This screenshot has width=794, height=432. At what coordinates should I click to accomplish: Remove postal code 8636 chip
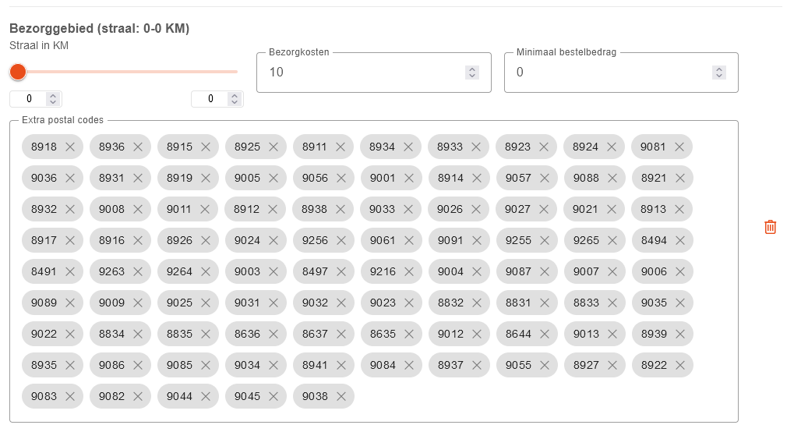[x=273, y=335]
